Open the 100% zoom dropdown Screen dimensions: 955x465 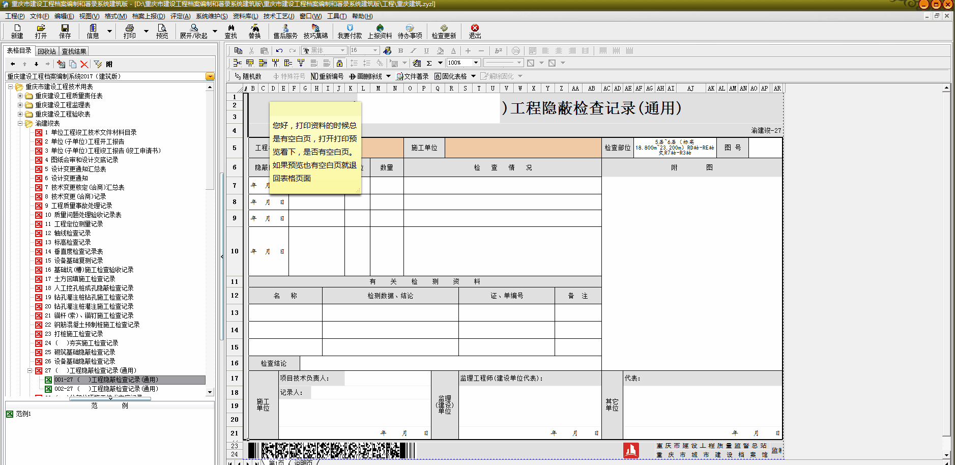pyautogui.click(x=476, y=63)
